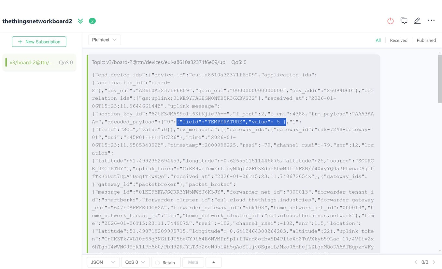Viewport: 442px width, 269px height.
Task: Open the new window icon
Action: tap(404, 21)
